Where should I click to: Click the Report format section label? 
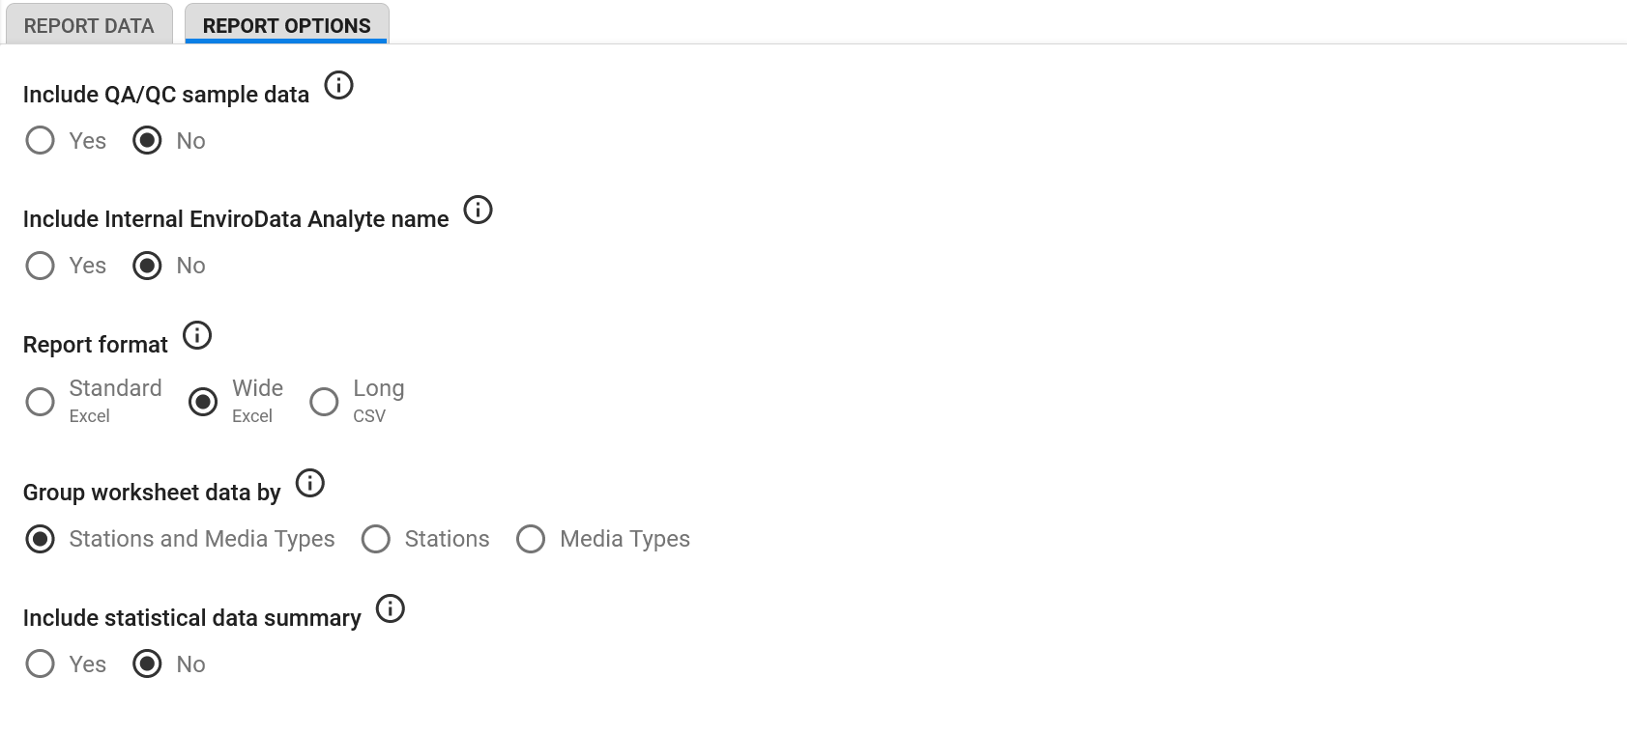96,345
